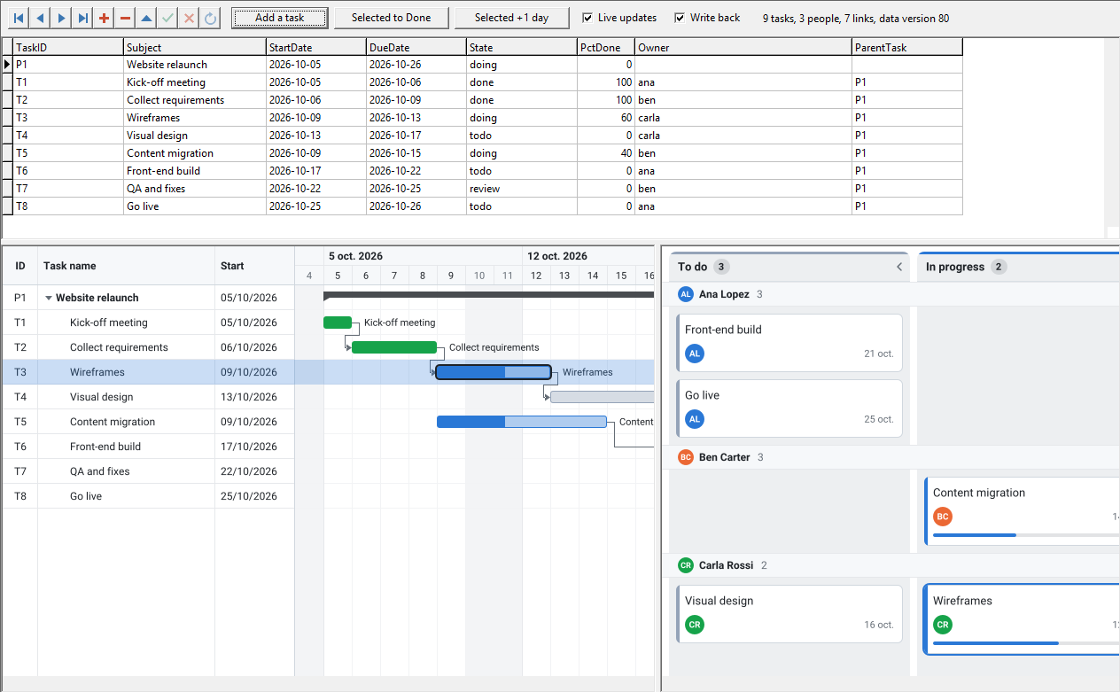Collapse the Website relaunch task group
Image resolution: width=1120 pixels, height=692 pixels.
[49, 298]
